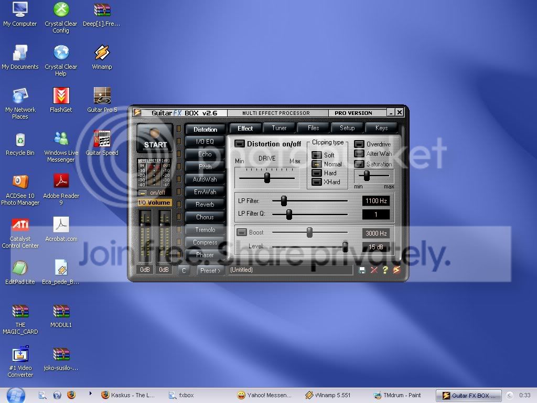This screenshot has height=403, width=537.
Task: Switch to the Effect tab
Action: pyautogui.click(x=245, y=128)
